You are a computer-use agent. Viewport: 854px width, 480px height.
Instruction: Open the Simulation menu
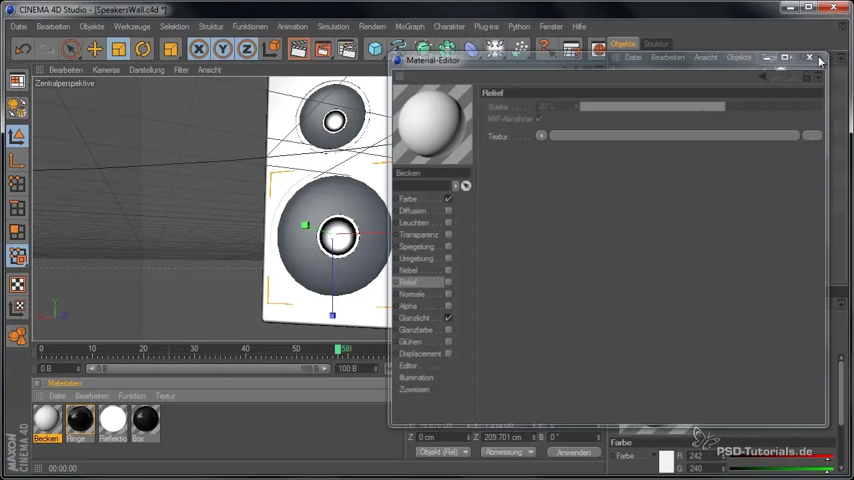coord(333,27)
